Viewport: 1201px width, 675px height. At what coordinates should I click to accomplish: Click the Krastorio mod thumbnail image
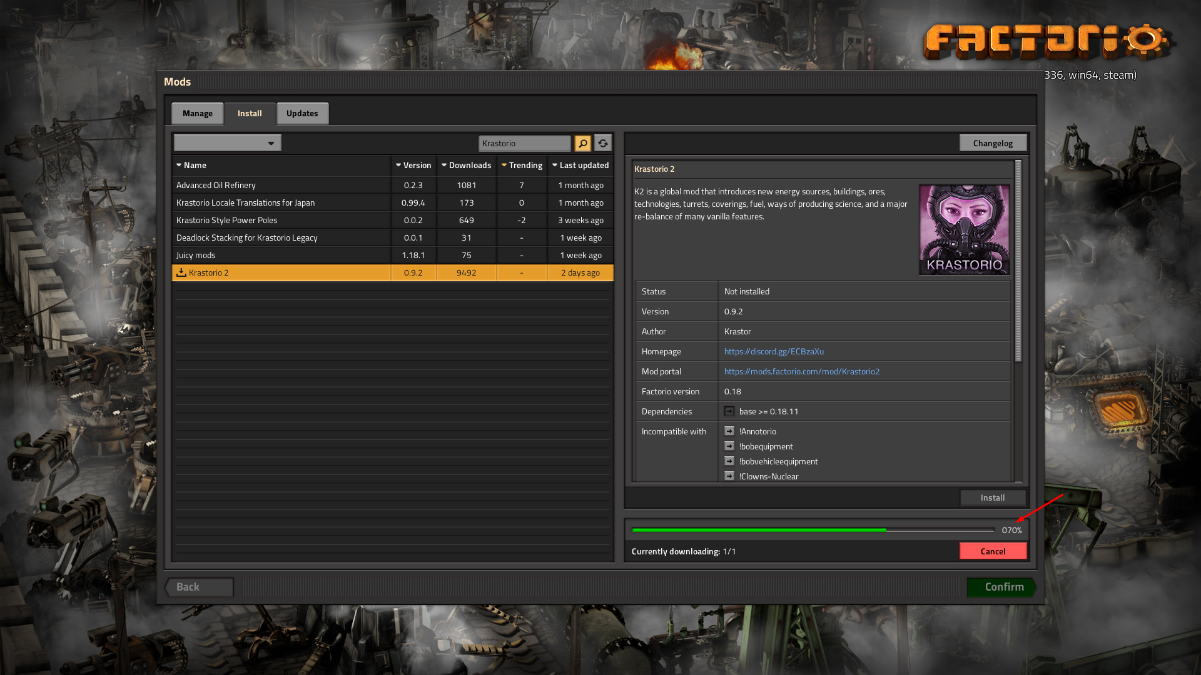(x=964, y=229)
